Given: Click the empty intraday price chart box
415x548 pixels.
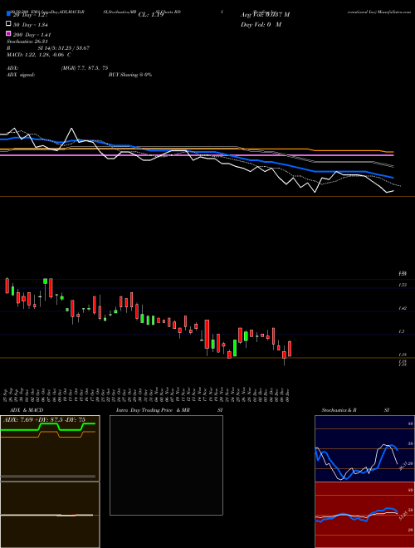Looking at the screenshot, I should pos(166,465).
